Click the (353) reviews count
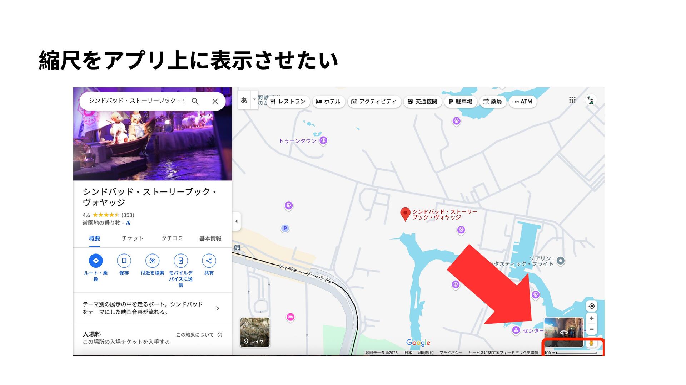 coord(128,215)
